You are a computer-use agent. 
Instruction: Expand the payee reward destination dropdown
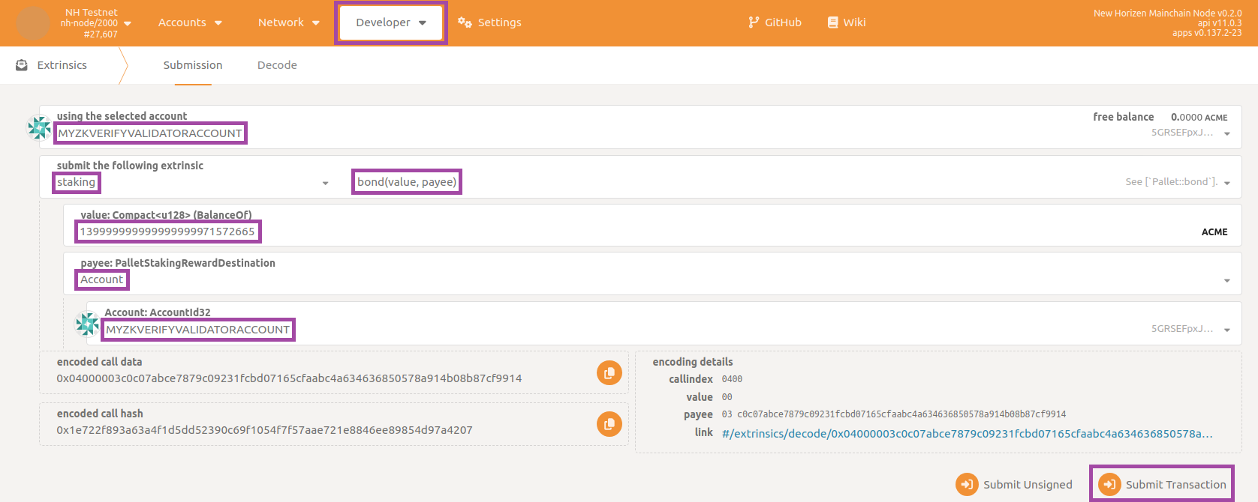click(652, 279)
